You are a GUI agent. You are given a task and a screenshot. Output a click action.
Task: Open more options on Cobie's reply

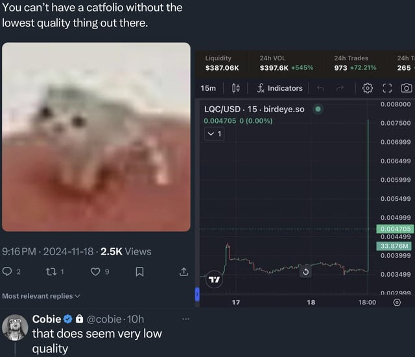(186, 319)
